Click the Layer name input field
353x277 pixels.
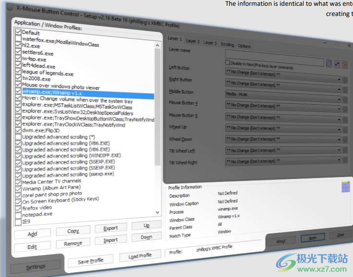pyautogui.click(x=275, y=58)
